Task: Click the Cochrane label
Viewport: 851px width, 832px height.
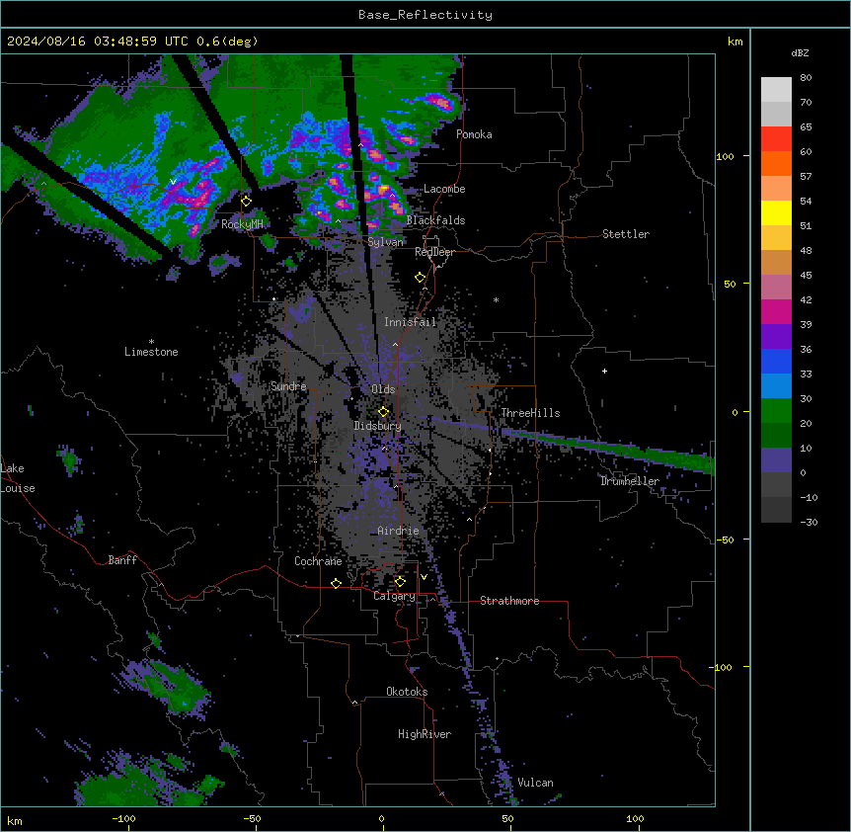Action: [318, 561]
